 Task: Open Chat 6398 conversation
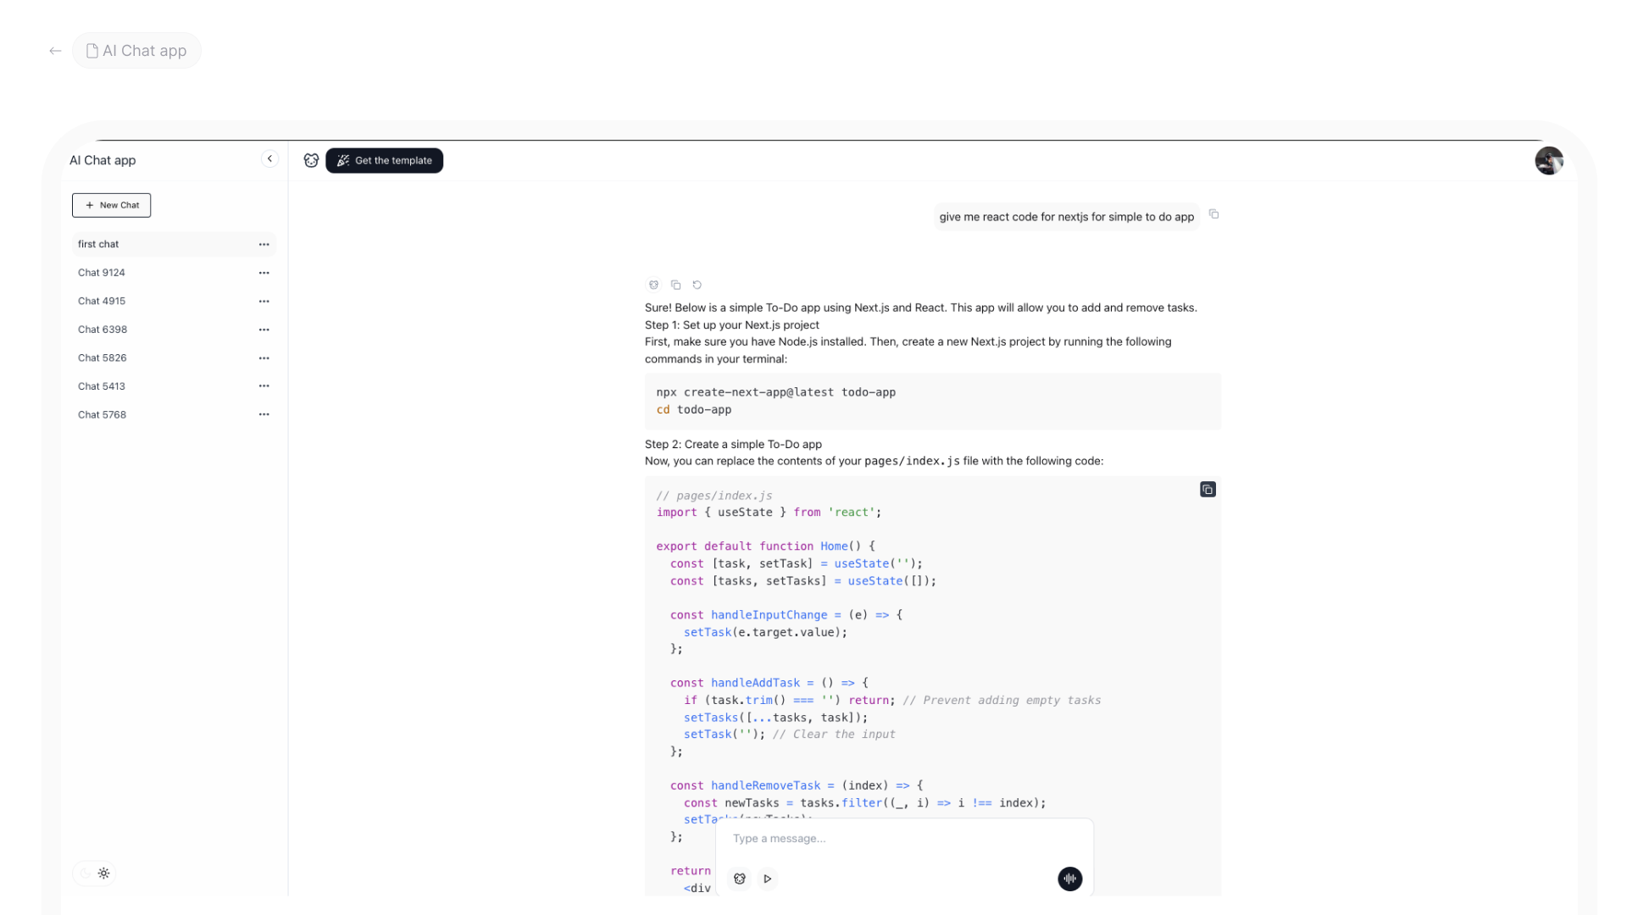click(x=103, y=330)
